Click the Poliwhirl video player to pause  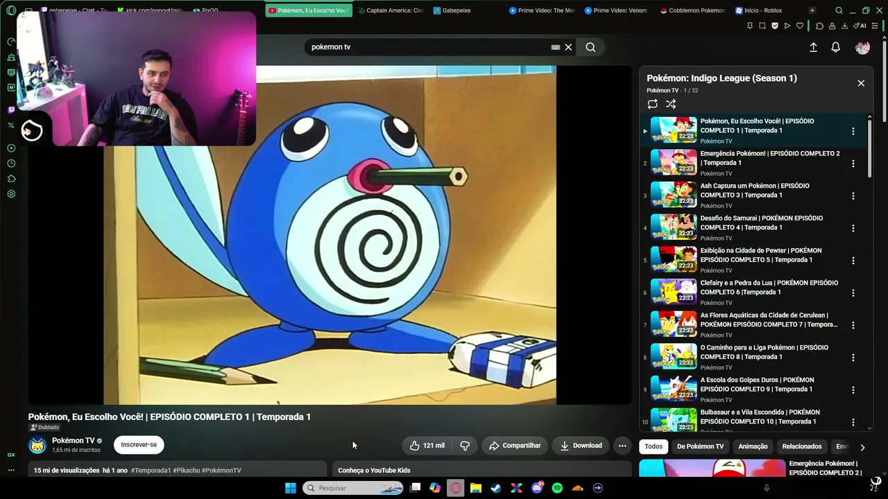(330, 235)
